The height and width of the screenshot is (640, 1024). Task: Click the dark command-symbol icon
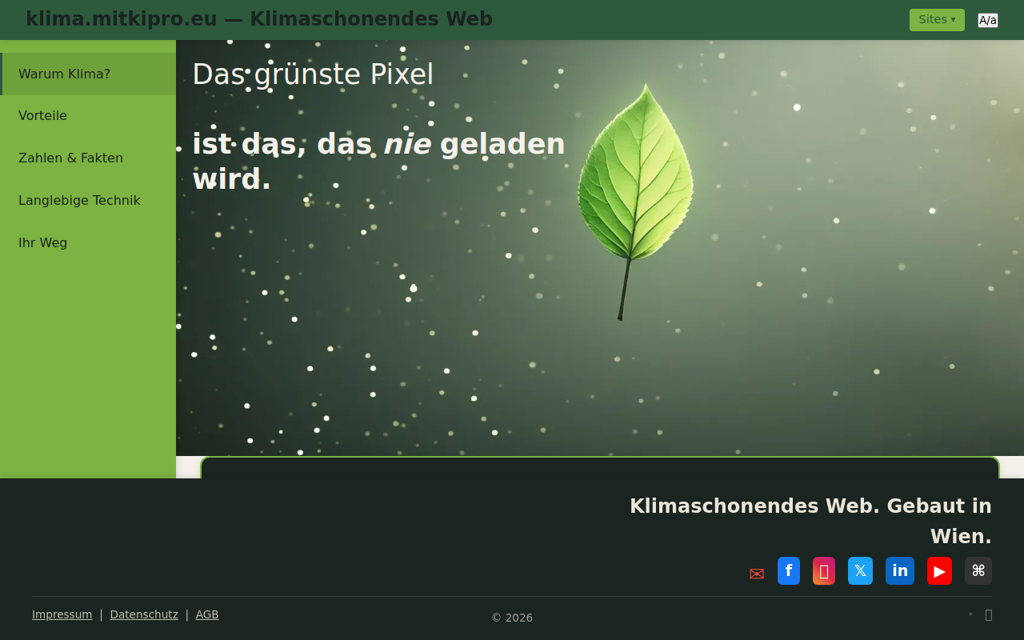point(978,570)
